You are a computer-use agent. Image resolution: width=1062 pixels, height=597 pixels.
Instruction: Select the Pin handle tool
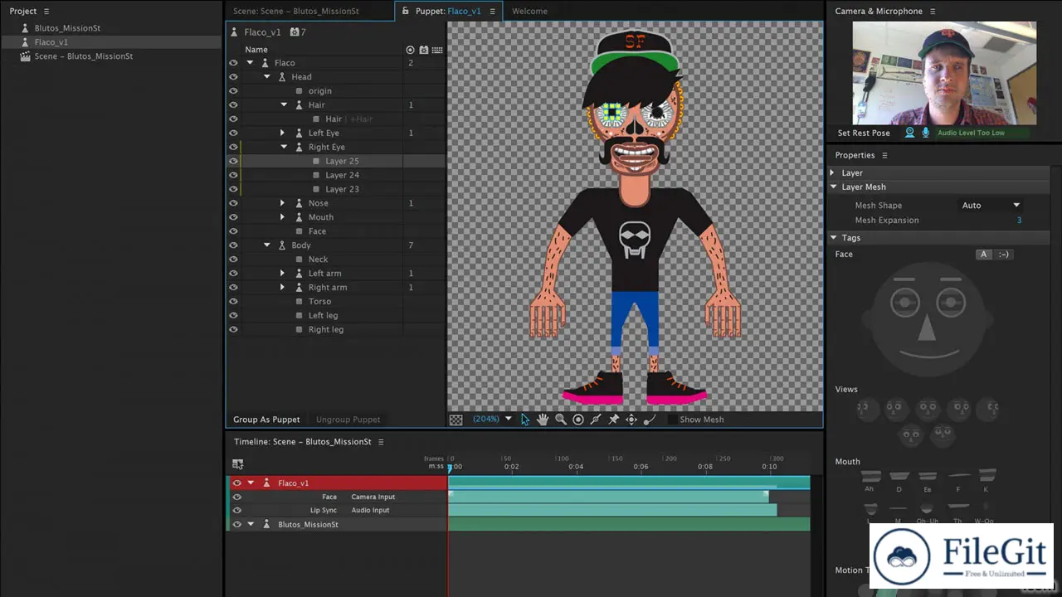[614, 420]
